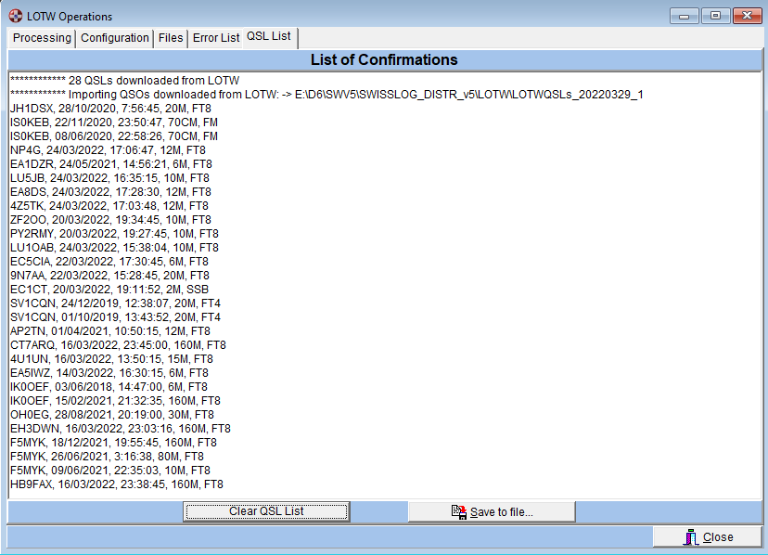Viewport: 768px width, 555px height.
Task: Select the OH0EG 30M FT8 line
Action: 112,415
